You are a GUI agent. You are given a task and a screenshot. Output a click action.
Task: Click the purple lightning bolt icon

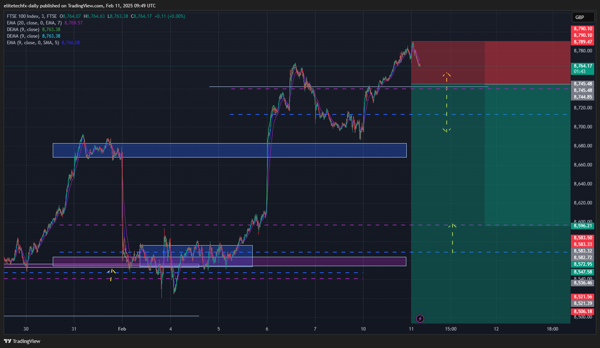point(420,319)
